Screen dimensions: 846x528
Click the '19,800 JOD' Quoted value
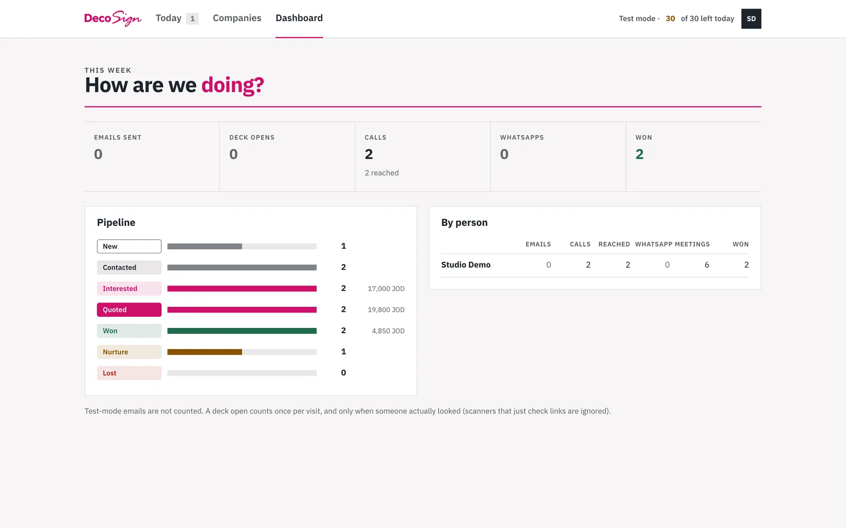386,309
